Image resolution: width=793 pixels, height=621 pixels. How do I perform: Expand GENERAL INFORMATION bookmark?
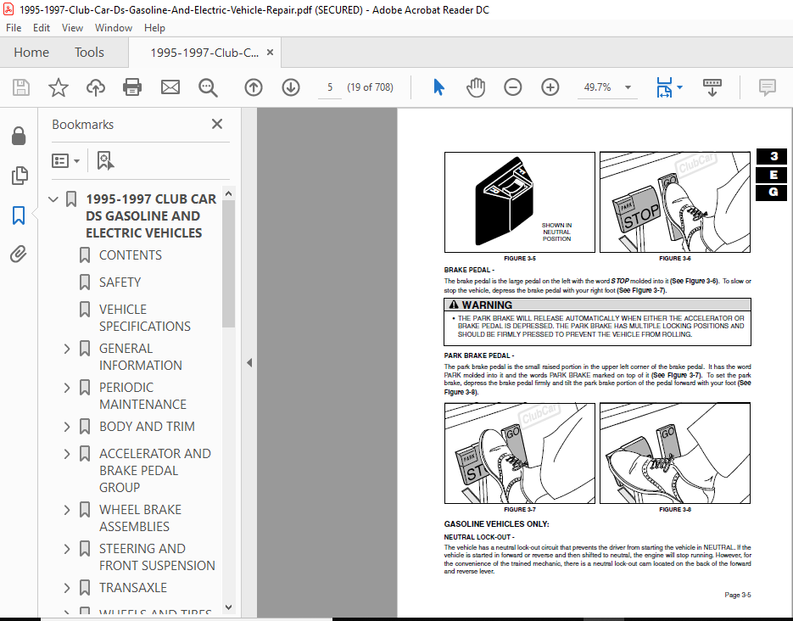point(67,349)
